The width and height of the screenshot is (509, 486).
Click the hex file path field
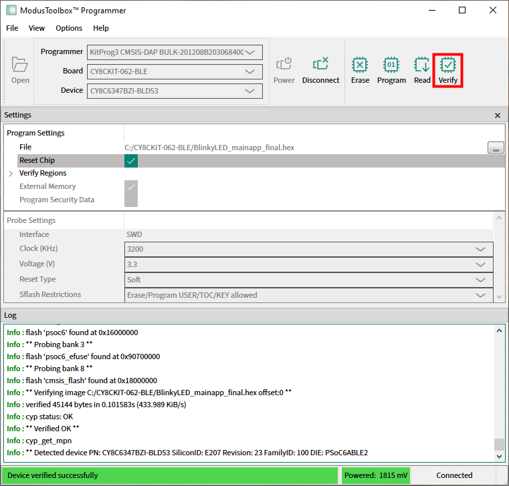(x=301, y=148)
